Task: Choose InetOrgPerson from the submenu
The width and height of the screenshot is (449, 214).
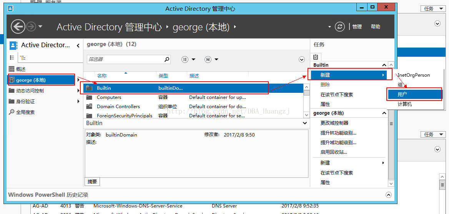Action: [x=414, y=75]
